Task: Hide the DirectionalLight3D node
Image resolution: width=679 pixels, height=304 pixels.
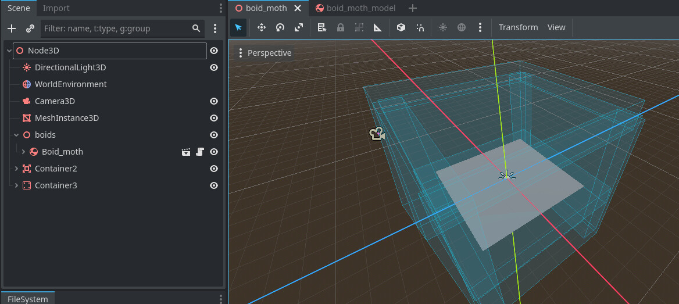Action: point(214,67)
